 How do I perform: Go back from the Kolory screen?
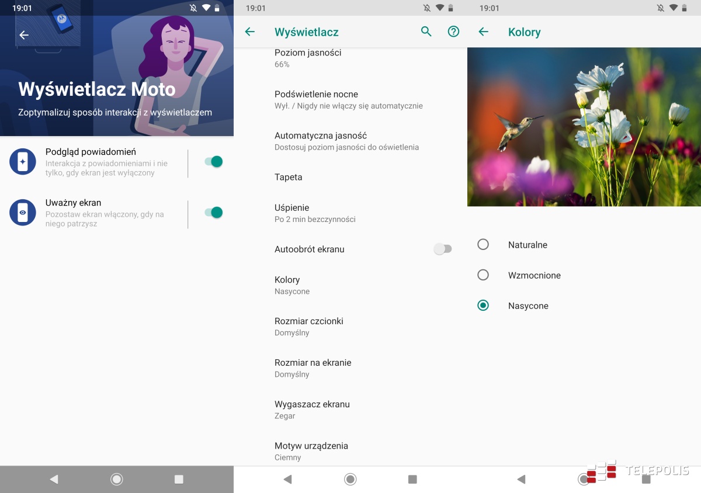click(x=483, y=32)
